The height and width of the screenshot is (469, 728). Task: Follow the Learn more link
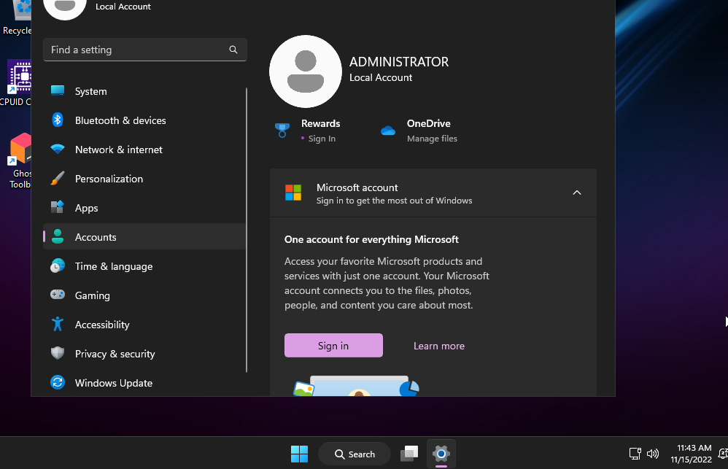pos(438,346)
